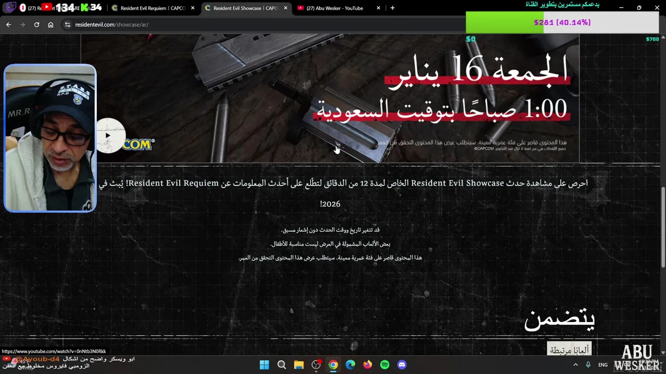Open the browser home page
The height and width of the screenshot is (374, 666).
(x=50, y=24)
